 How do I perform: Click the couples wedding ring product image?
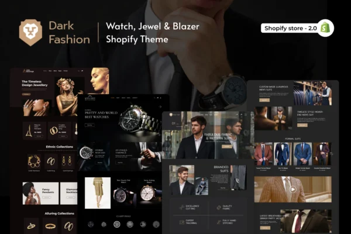tap(54, 131)
